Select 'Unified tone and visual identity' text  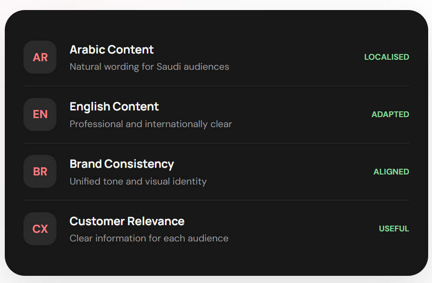pos(138,182)
